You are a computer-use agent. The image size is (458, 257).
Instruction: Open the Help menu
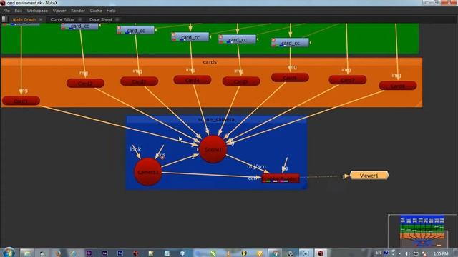pyautogui.click(x=111, y=11)
